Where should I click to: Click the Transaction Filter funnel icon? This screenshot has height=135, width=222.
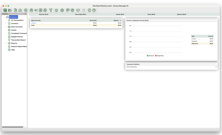click(x=51, y=10)
